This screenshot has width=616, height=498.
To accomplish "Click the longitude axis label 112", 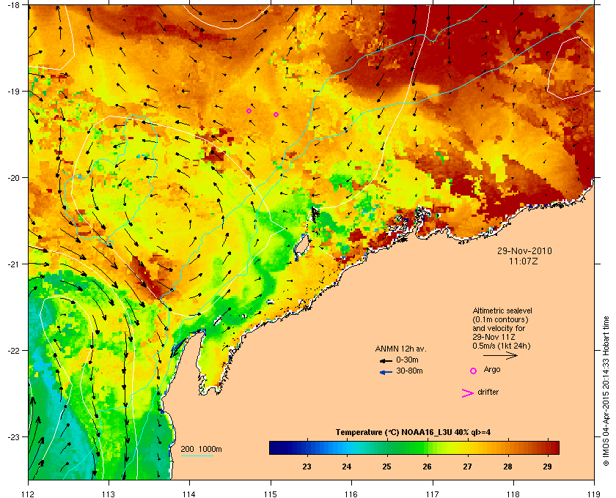I will 29,494.
